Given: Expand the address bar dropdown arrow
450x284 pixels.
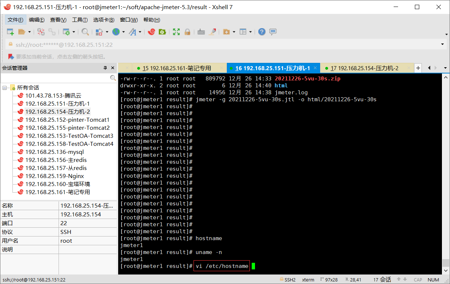Looking at the screenshot, I should [443, 45].
